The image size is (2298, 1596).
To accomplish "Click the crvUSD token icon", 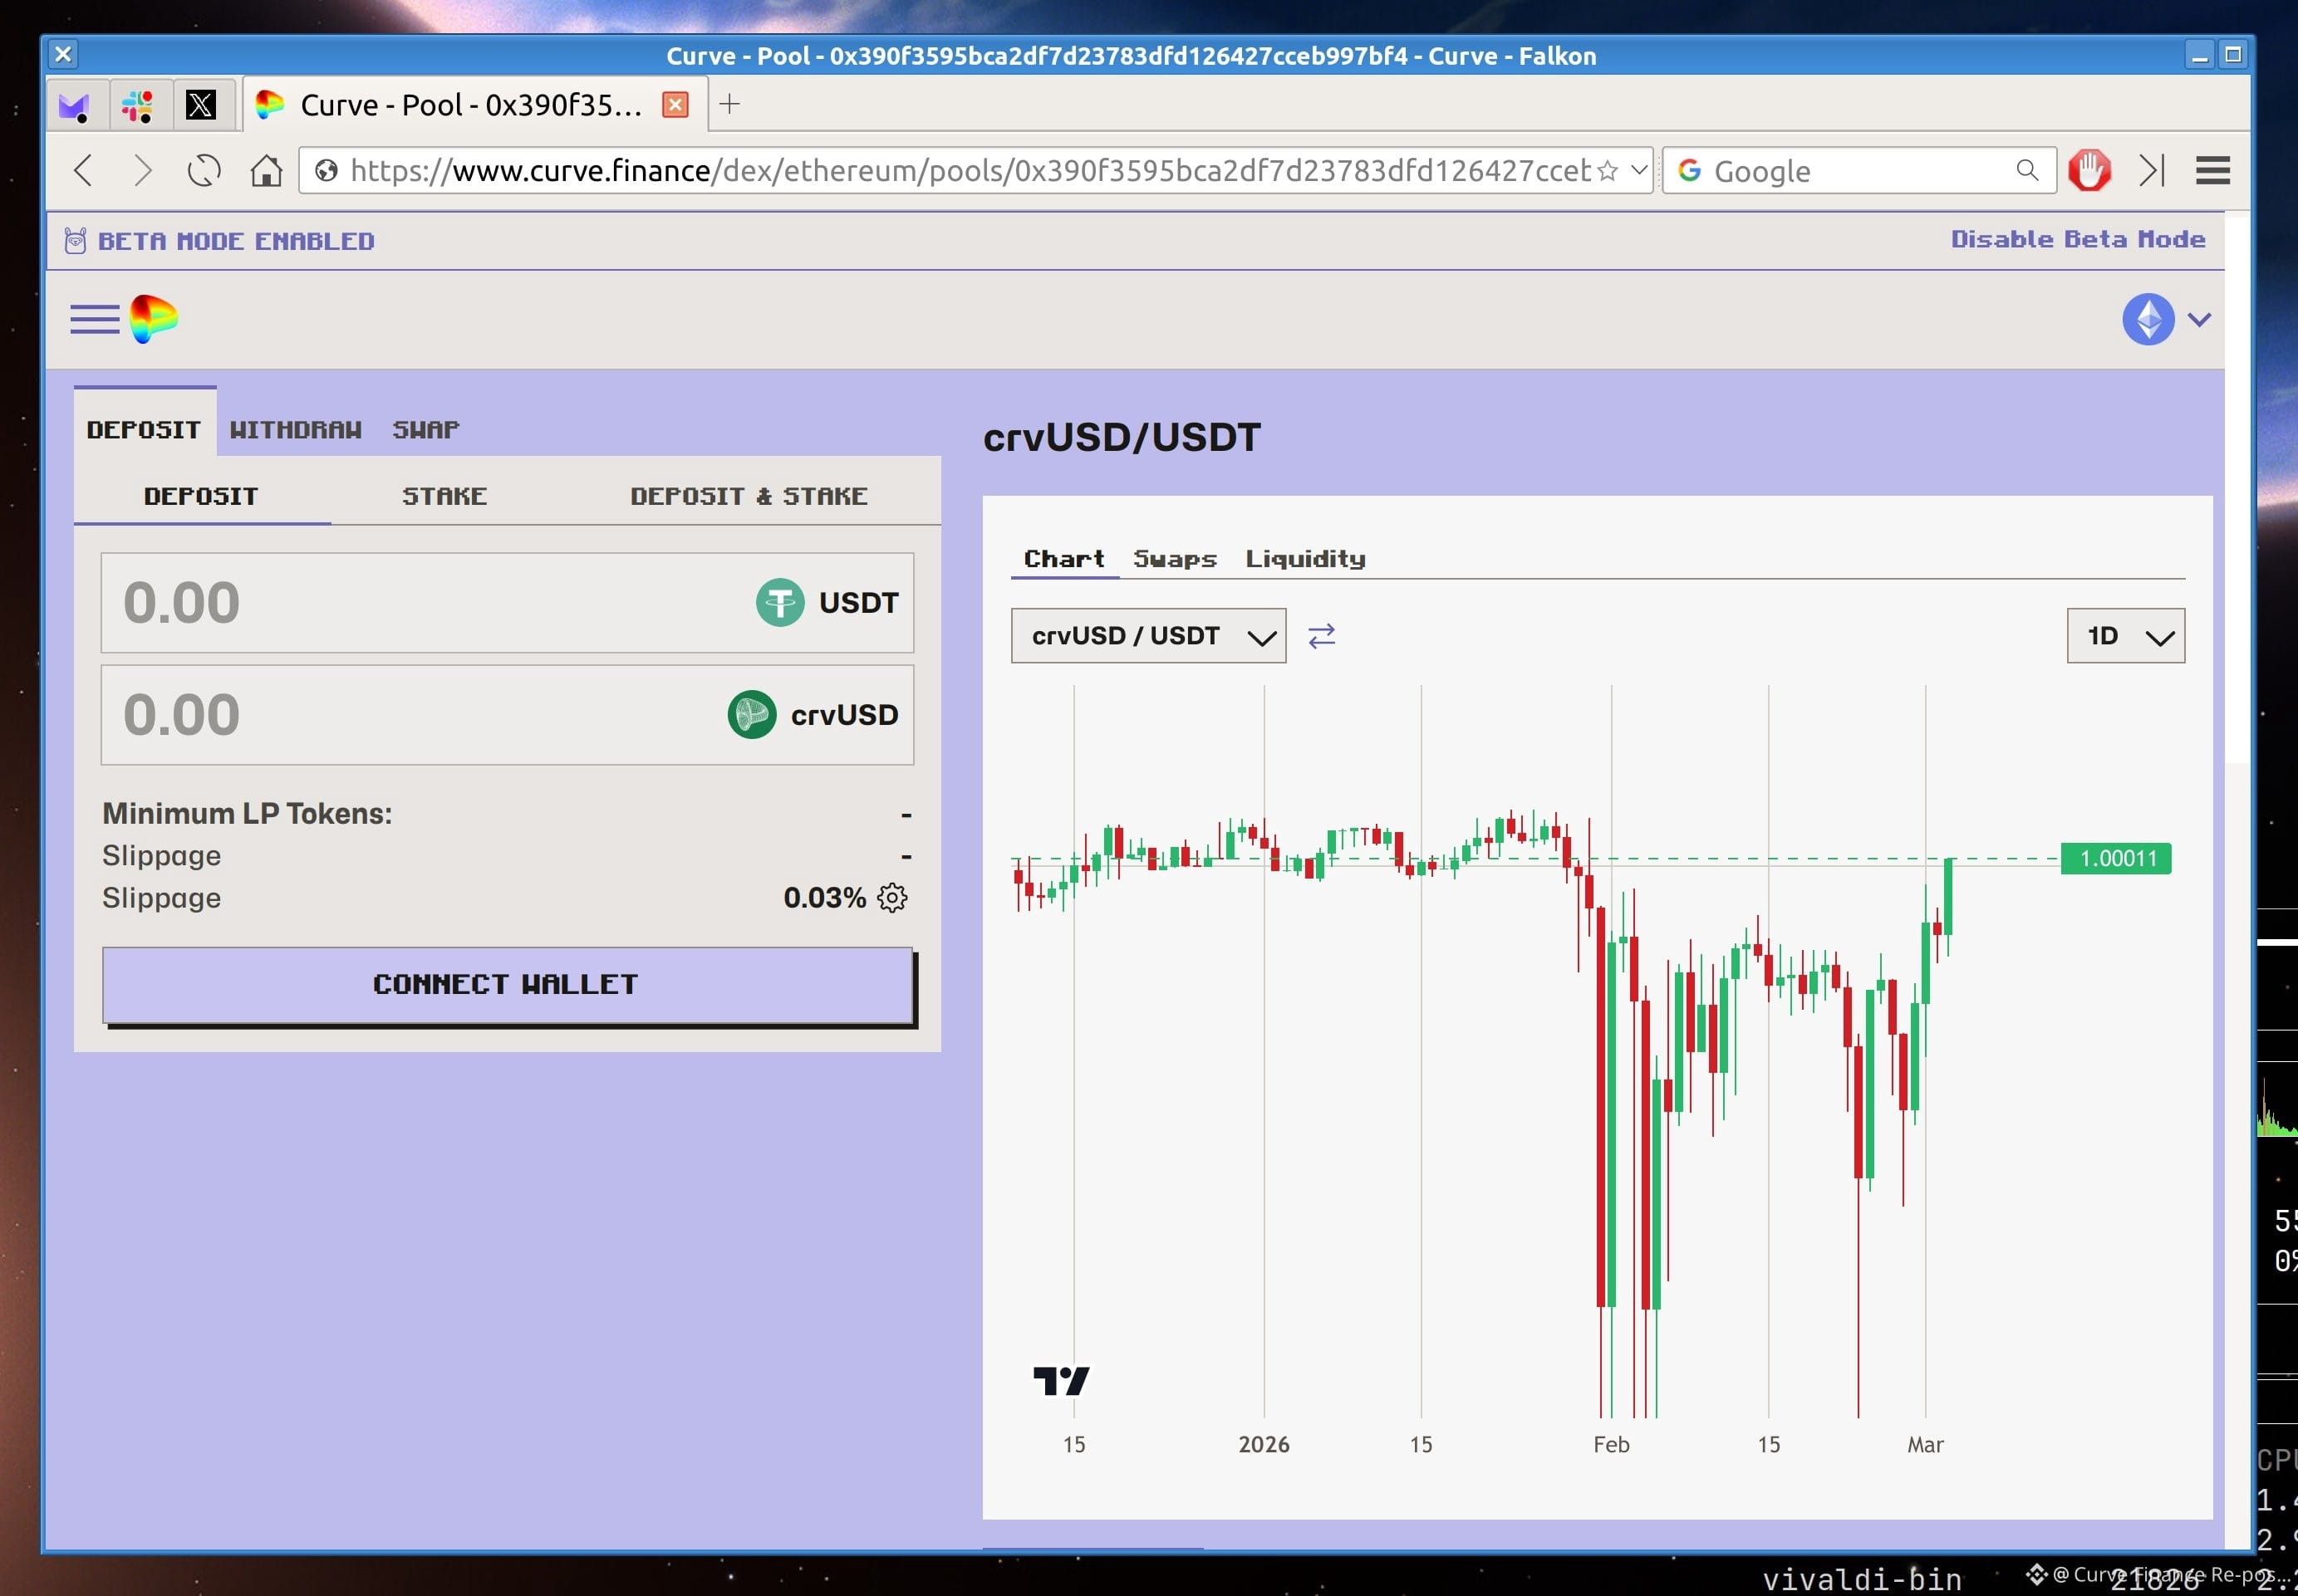I will 753,715.
